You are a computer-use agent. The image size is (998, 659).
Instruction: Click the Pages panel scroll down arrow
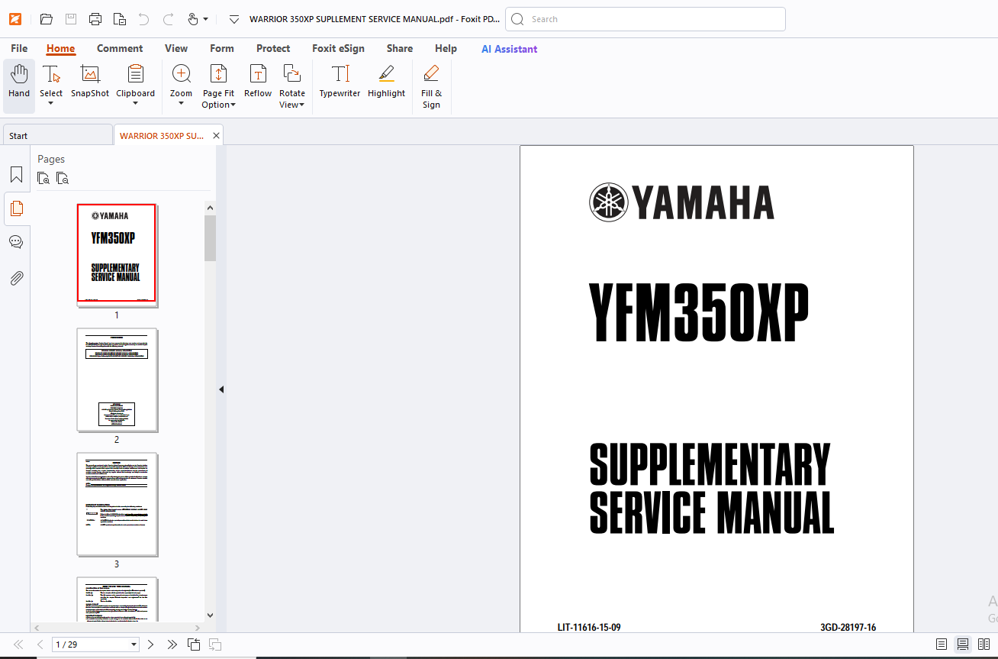(x=211, y=615)
